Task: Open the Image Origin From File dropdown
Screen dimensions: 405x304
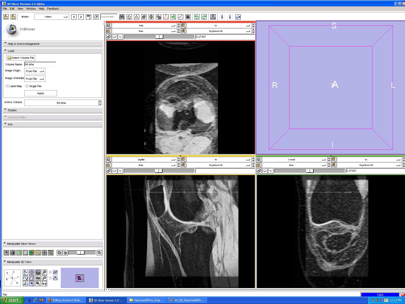Action: (35, 71)
